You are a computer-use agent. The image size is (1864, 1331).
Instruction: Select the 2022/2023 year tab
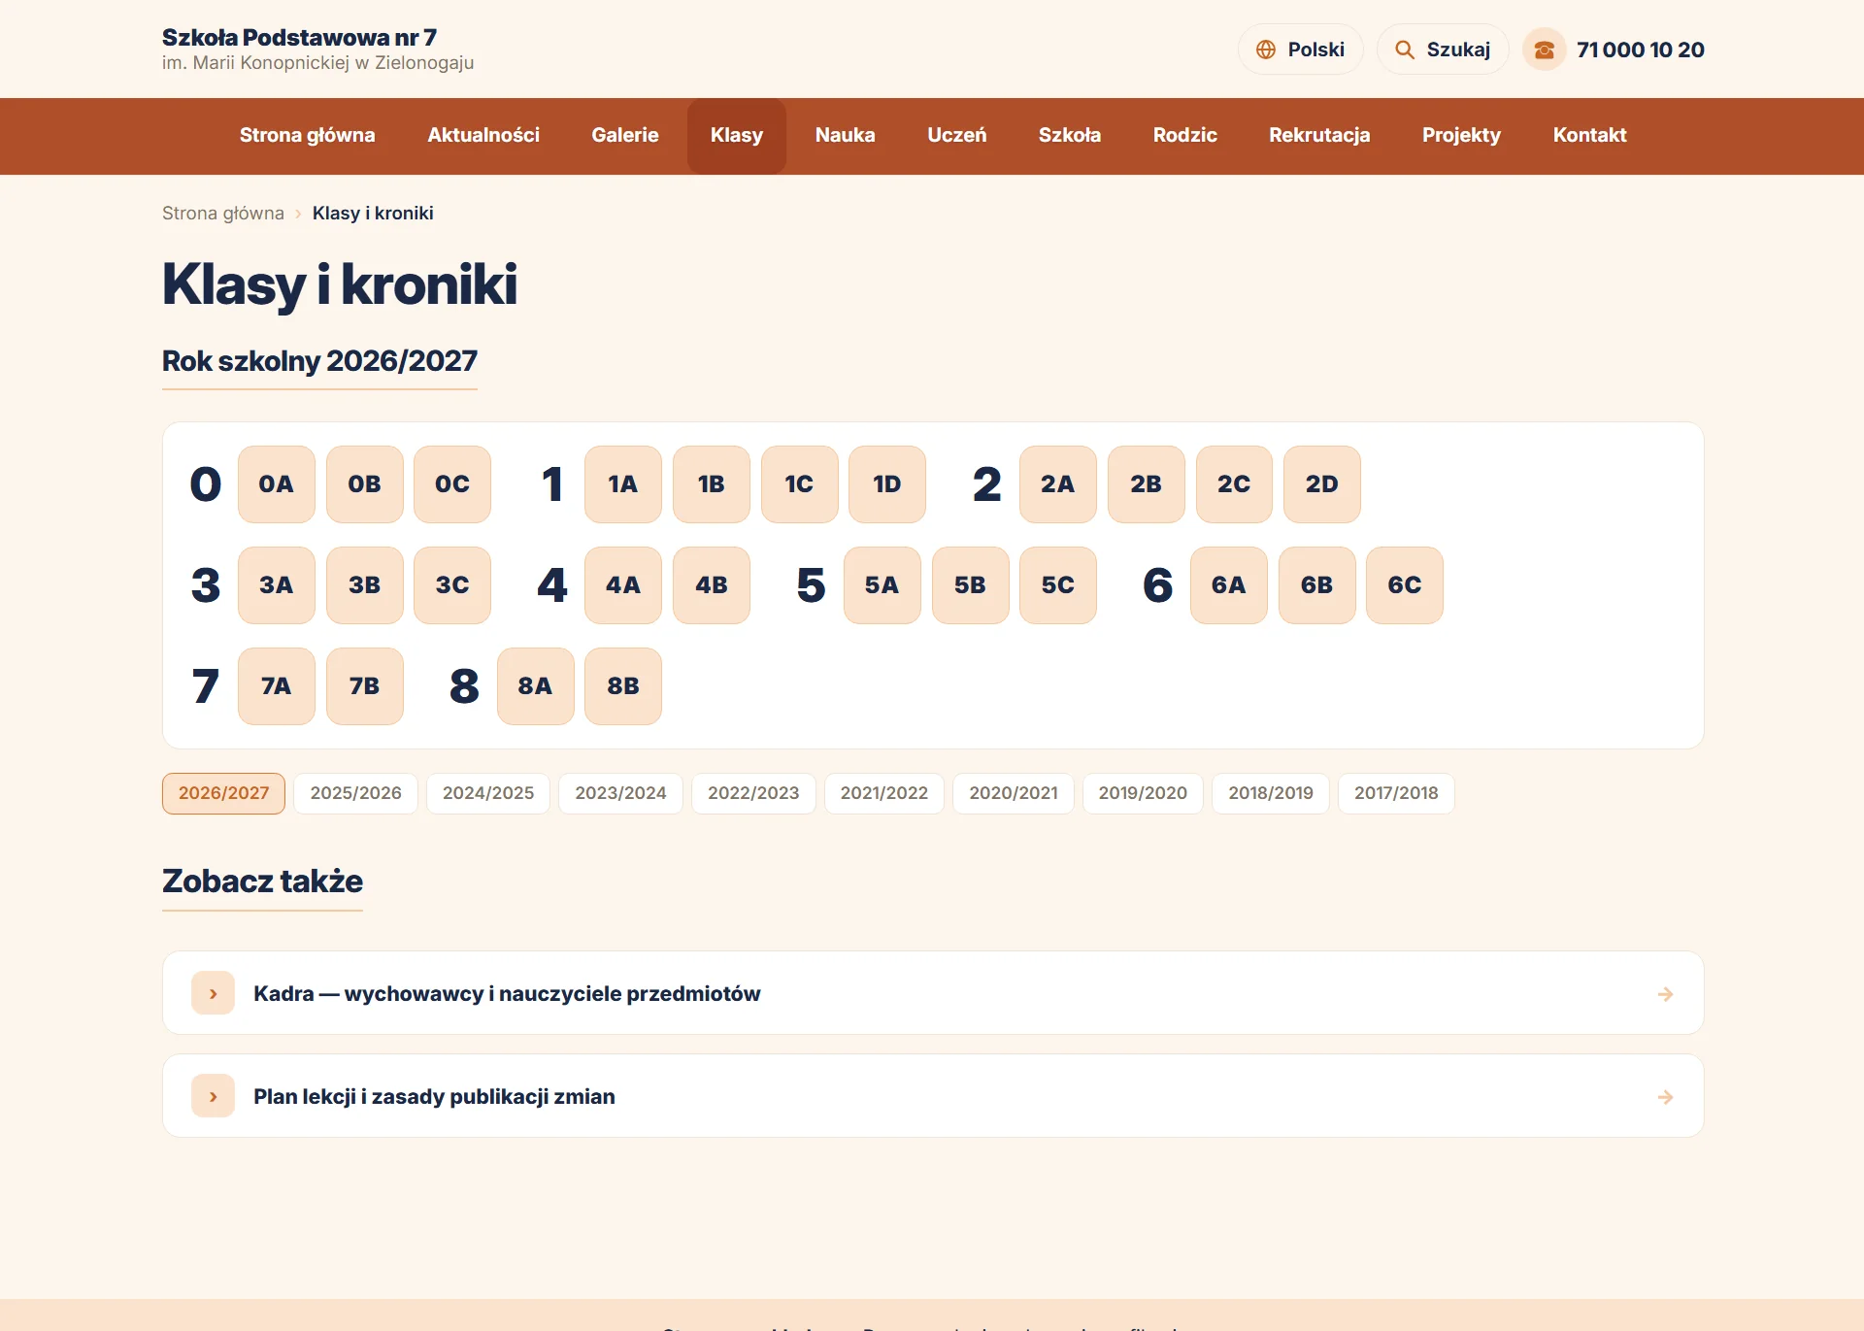753,793
